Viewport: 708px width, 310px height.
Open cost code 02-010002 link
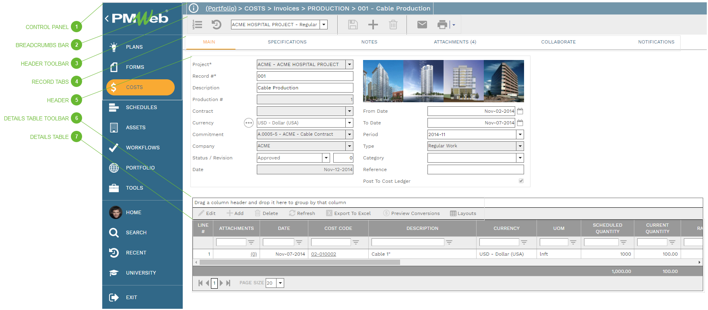point(323,254)
